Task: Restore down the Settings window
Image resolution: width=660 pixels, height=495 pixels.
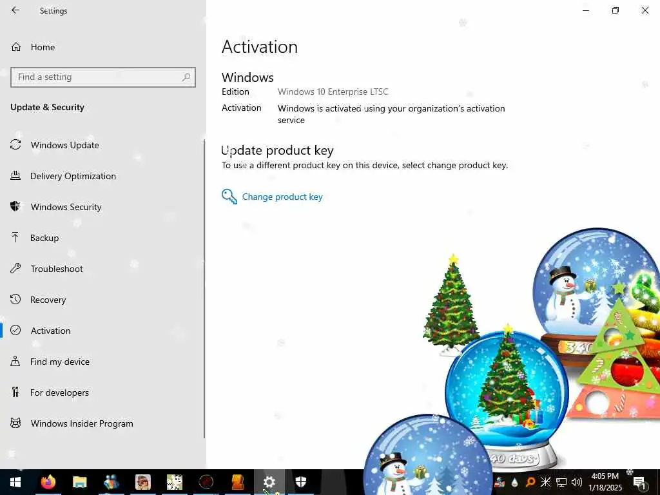Action: point(616,10)
